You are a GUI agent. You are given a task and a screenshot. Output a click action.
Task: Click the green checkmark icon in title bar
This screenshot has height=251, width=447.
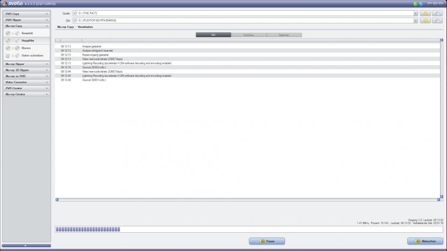point(415,4)
